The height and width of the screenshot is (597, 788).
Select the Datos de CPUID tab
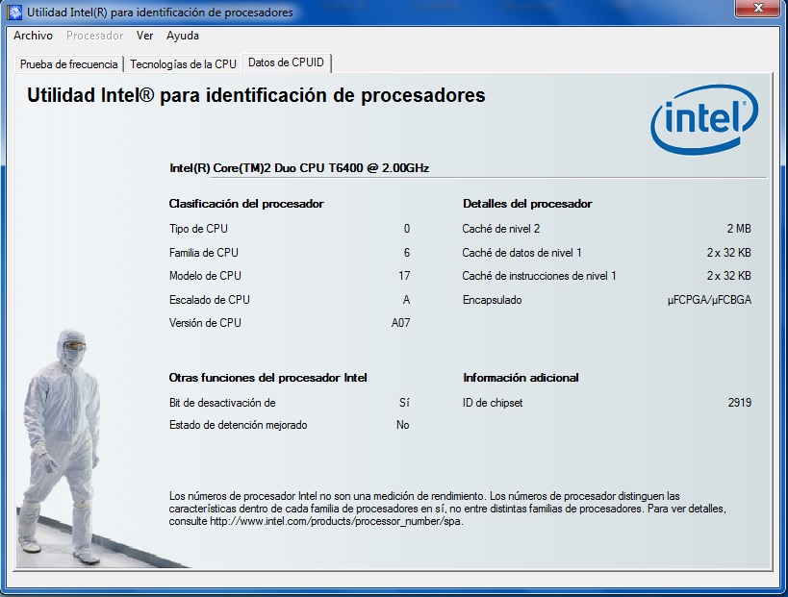click(x=286, y=62)
